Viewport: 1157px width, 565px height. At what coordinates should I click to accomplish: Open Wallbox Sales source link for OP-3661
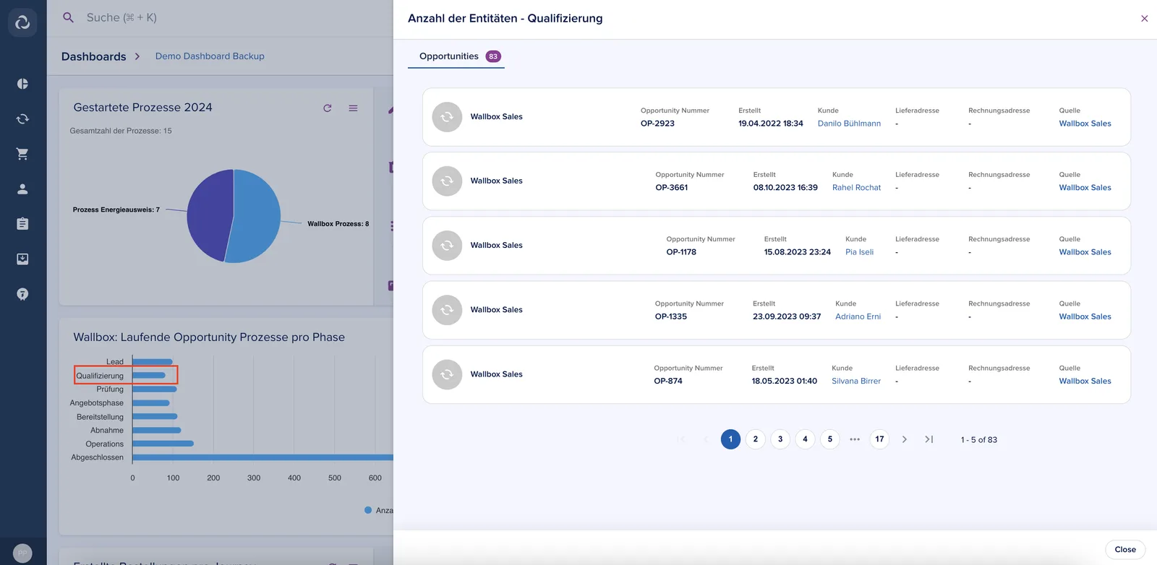(1085, 188)
